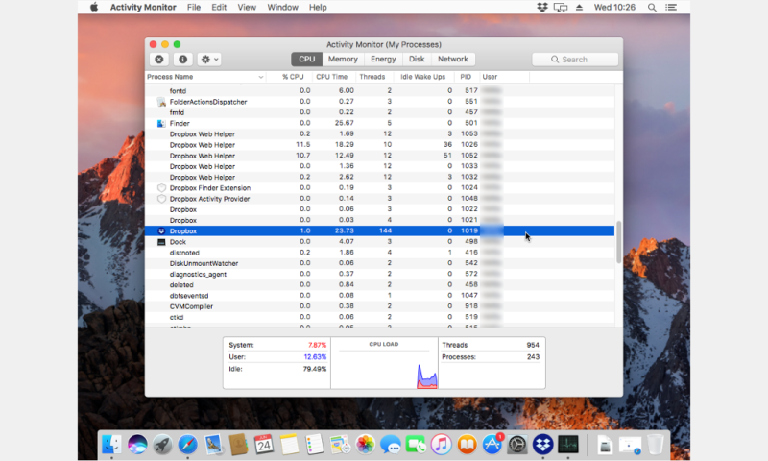
Task: Switch to the Disk tab
Action: pyautogui.click(x=417, y=59)
